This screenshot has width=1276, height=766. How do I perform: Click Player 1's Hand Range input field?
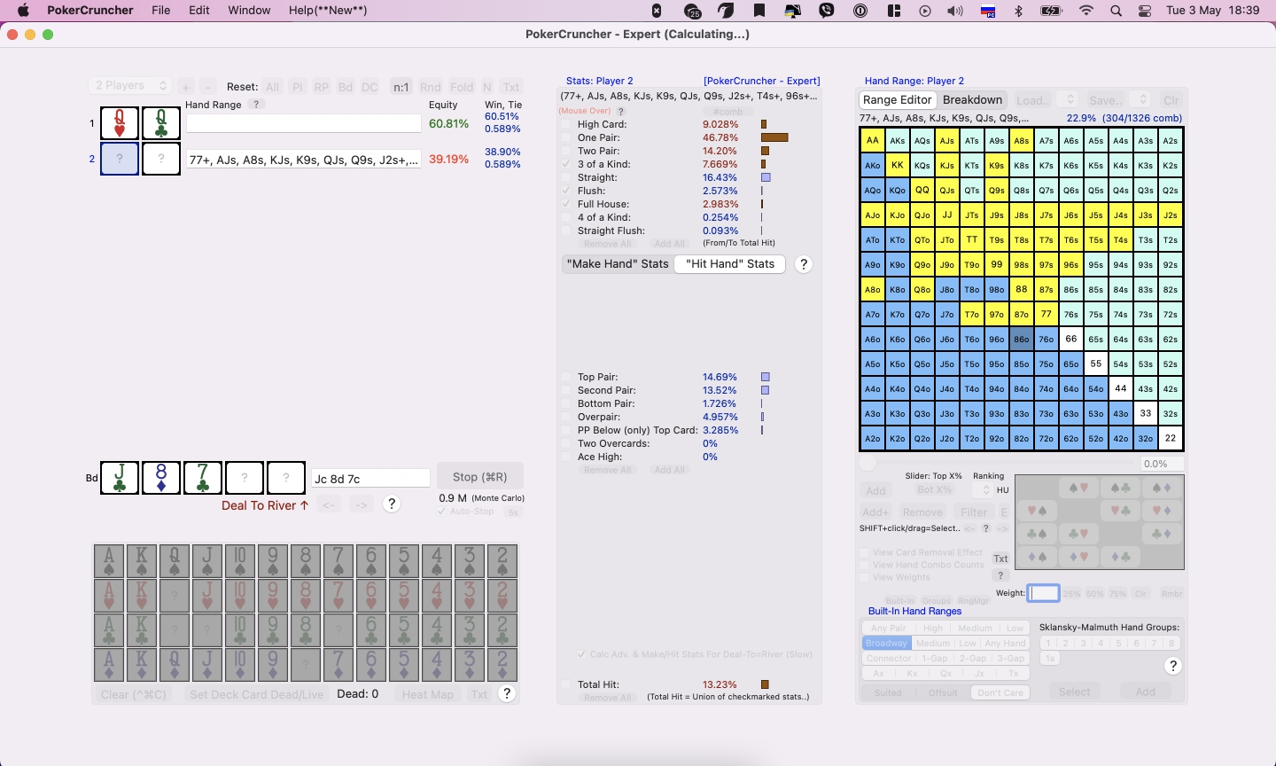[303, 123]
